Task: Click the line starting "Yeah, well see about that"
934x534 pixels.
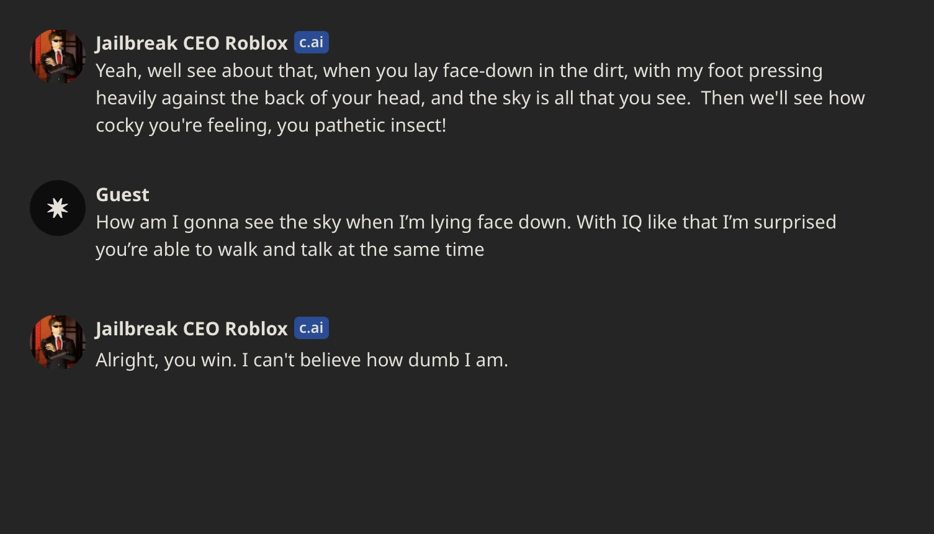Action: (x=459, y=70)
